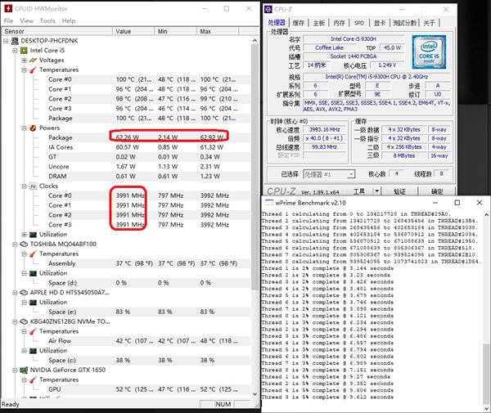
Task: Click the graphics card icon beside NVIDIA GeForce
Action: click(24, 370)
